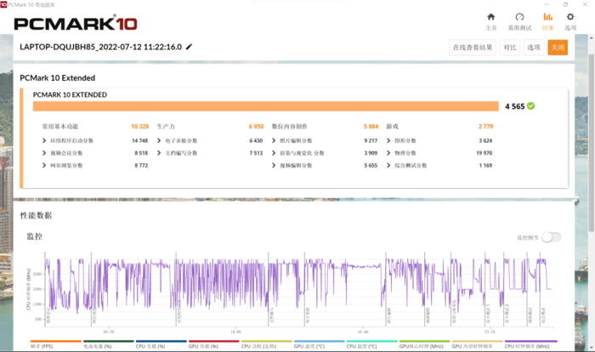Screen dimensions: 595x352
Task: Click the 照片编辑分数 value 9 217
Action: pos(371,140)
